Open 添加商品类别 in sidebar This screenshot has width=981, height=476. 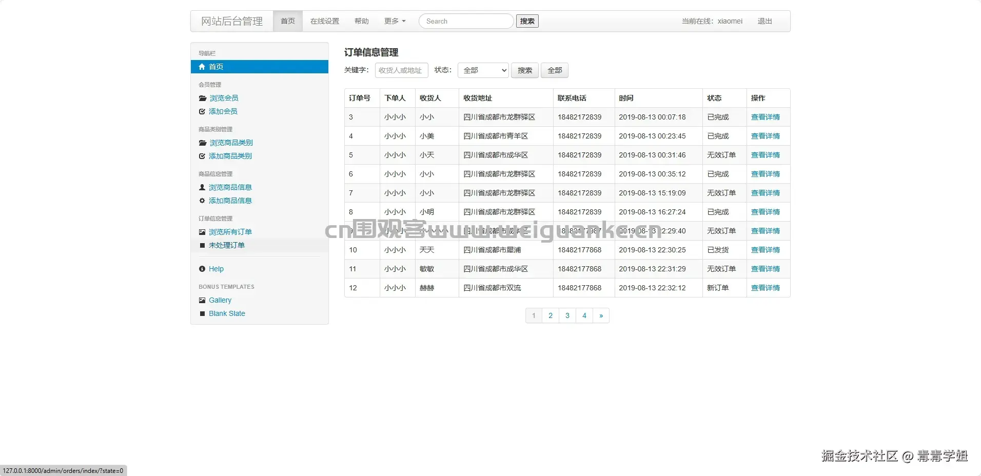[x=230, y=156]
